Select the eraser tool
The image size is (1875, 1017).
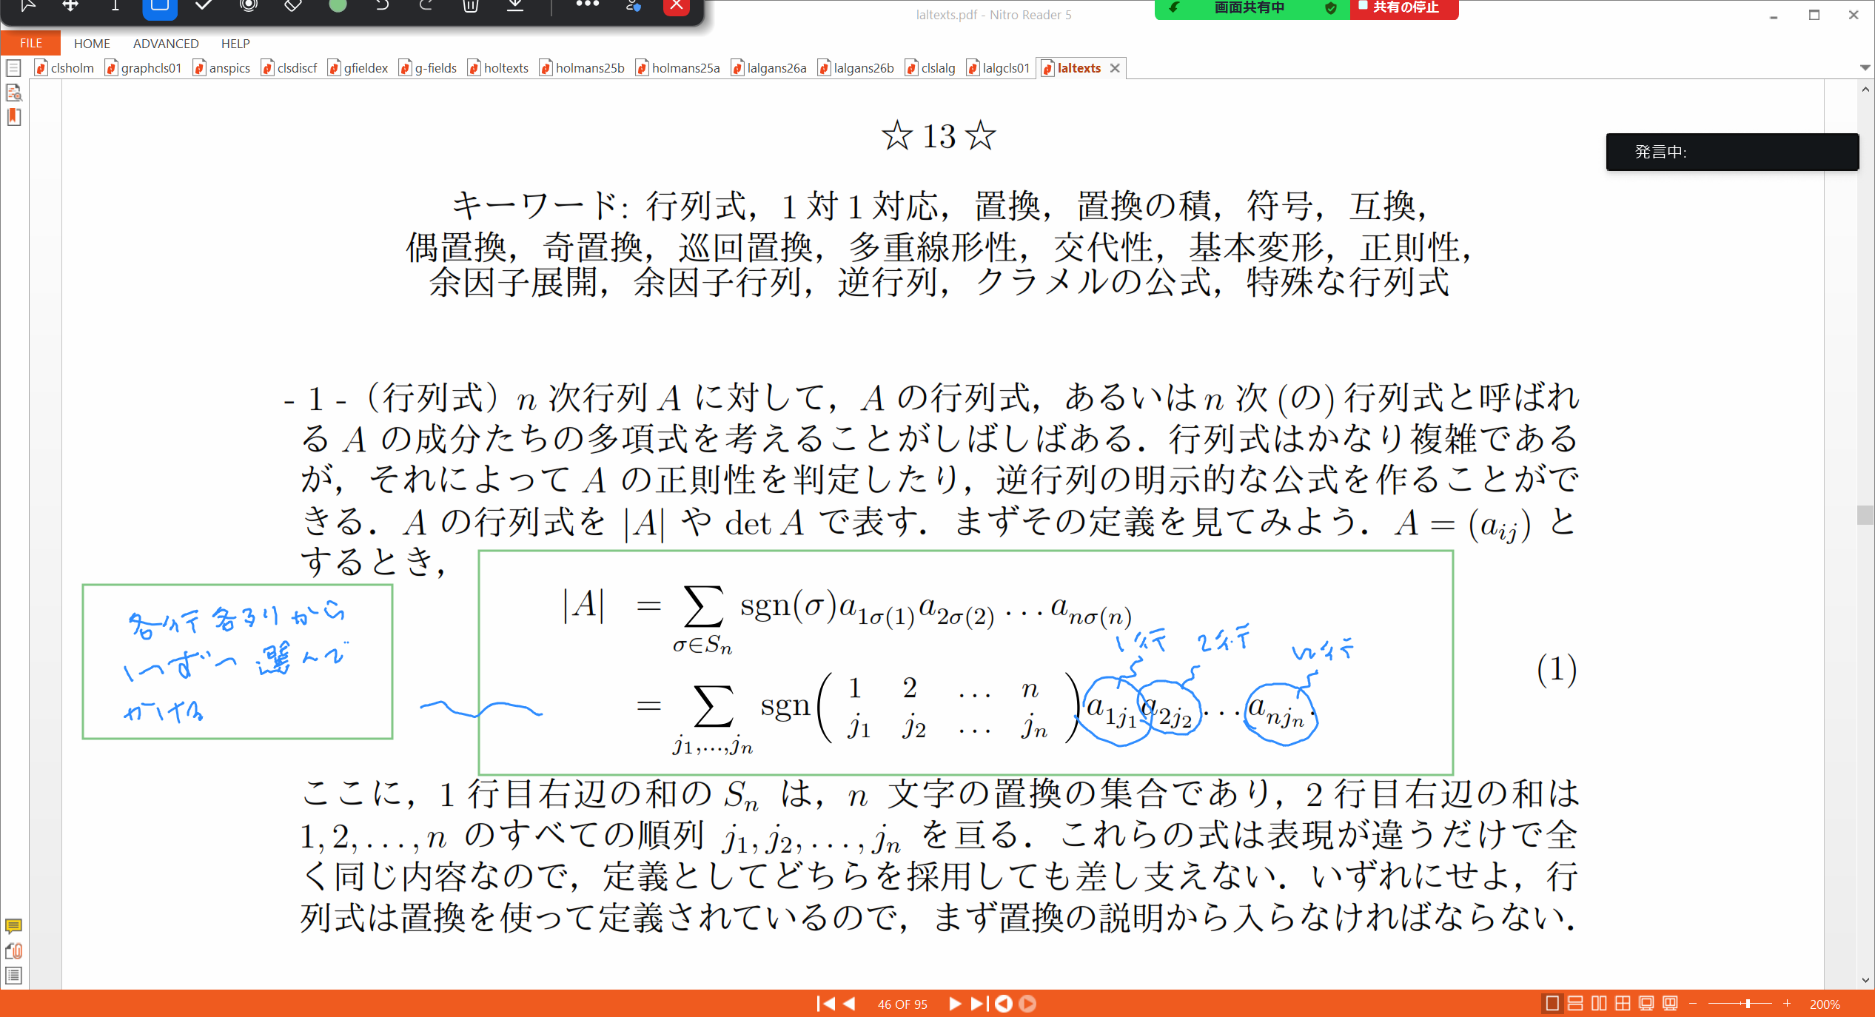293,6
